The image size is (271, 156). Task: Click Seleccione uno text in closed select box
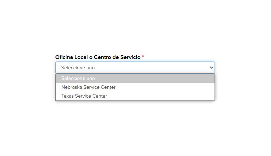click(x=78, y=68)
